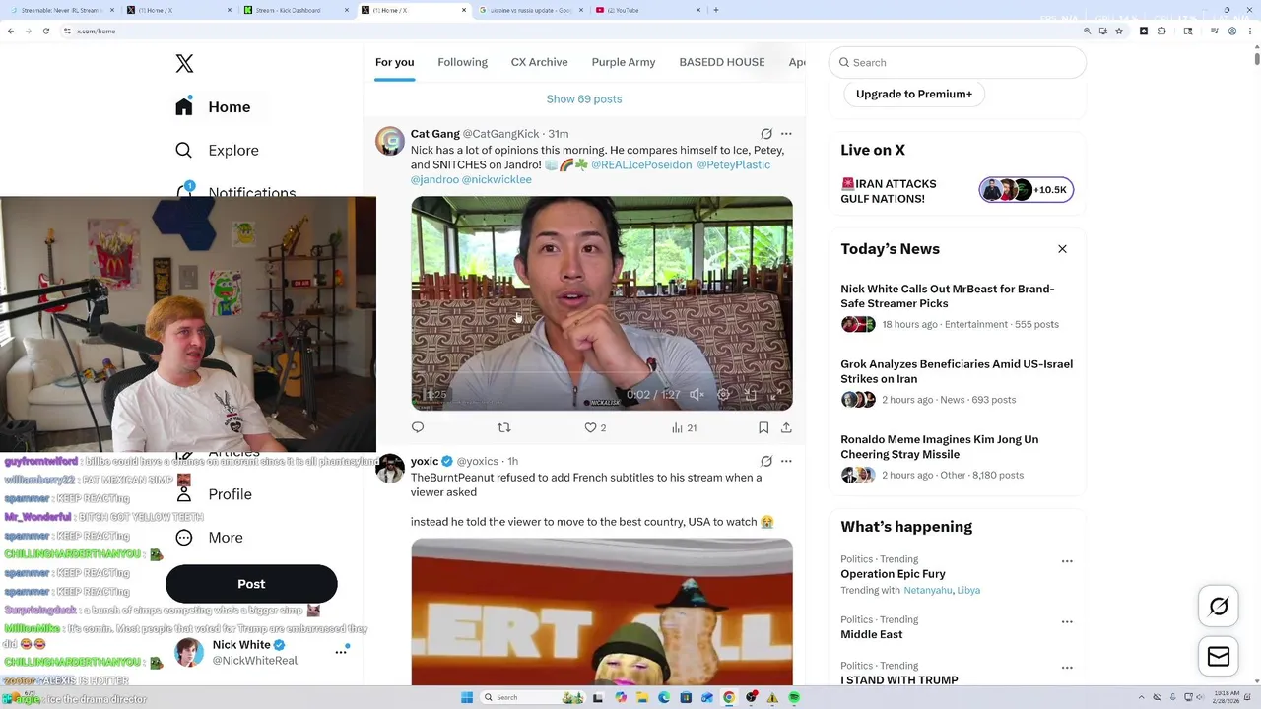Switch to the CX Archive tab

pyautogui.click(x=539, y=62)
